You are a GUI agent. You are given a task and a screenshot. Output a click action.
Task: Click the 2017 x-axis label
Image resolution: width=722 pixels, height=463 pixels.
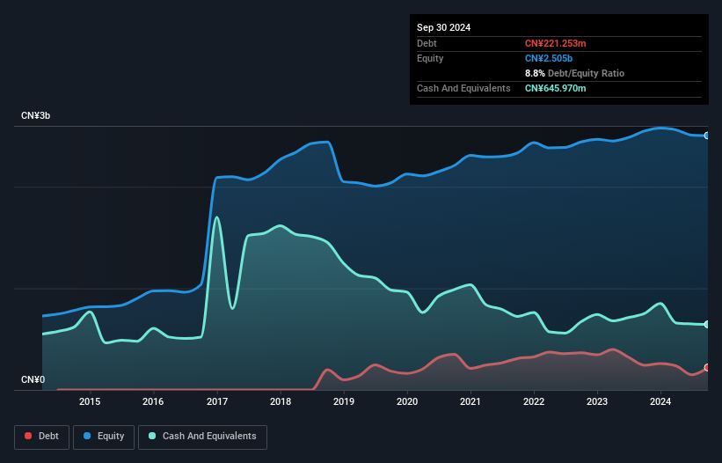[x=217, y=401]
